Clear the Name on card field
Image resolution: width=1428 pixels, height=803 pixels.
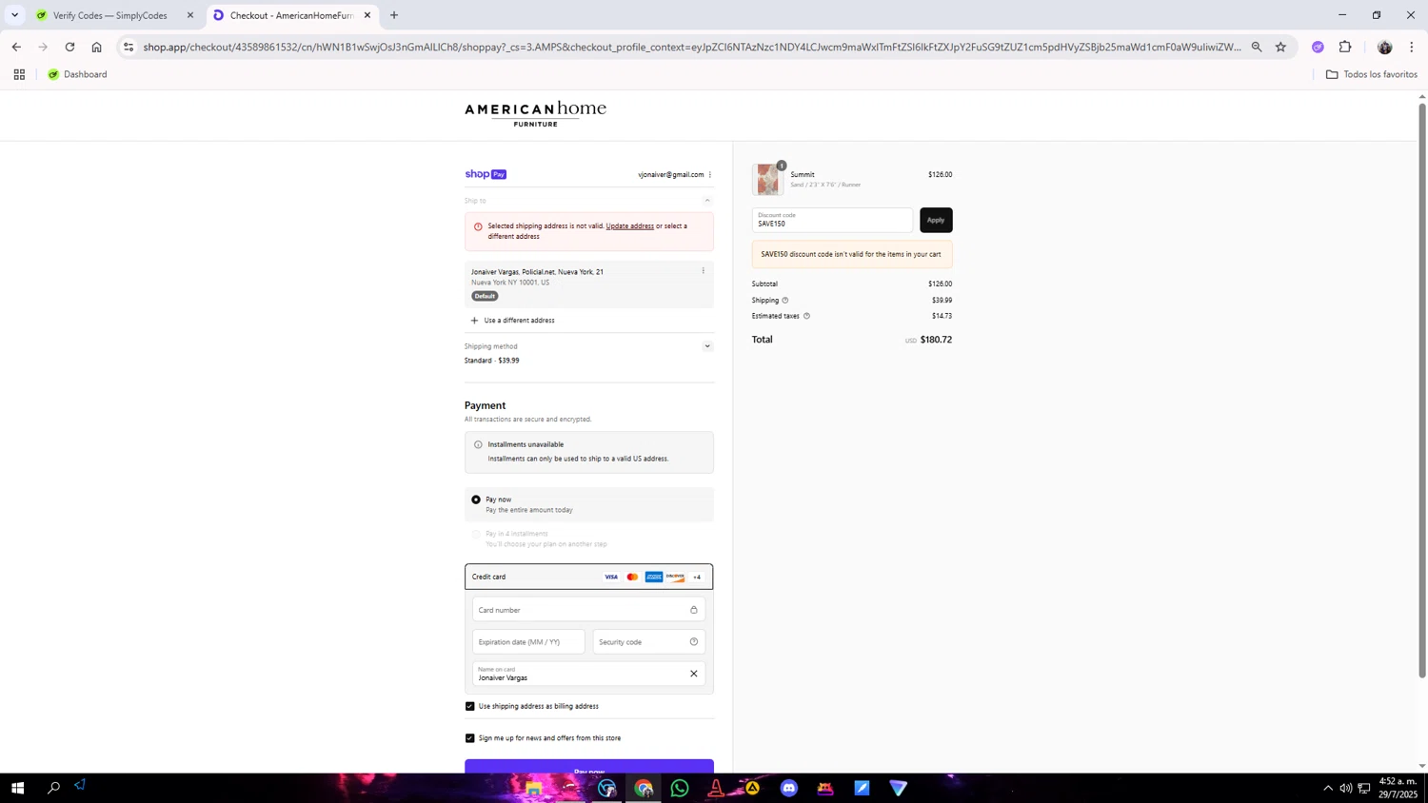pyautogui.click(x=694, y=674)
